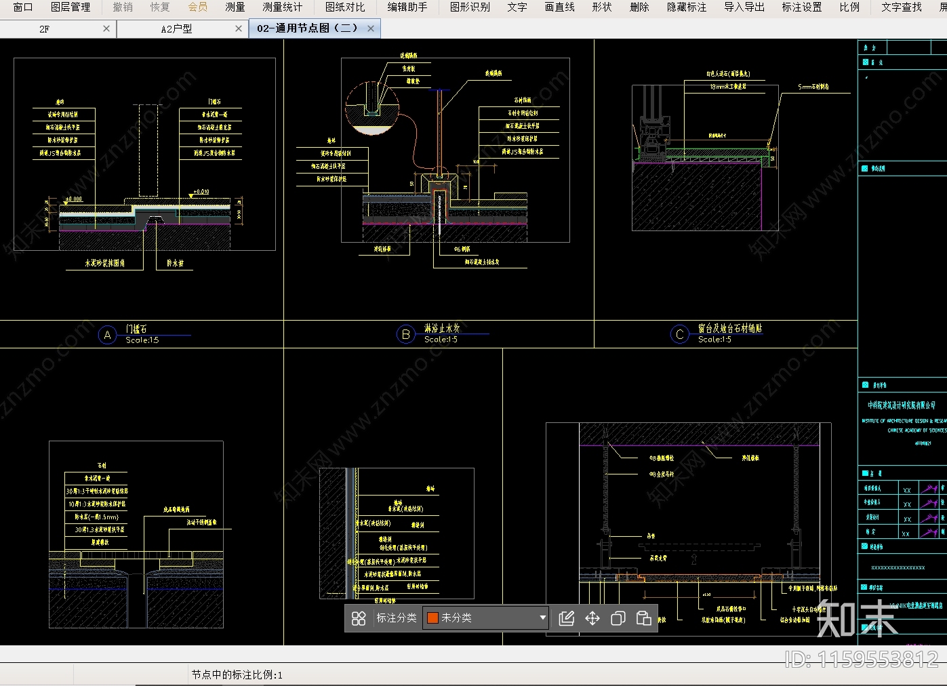The width and height of the screenshot is (947, 686).
Task: Click the edit annotation pencil icon
Action: 567,618
